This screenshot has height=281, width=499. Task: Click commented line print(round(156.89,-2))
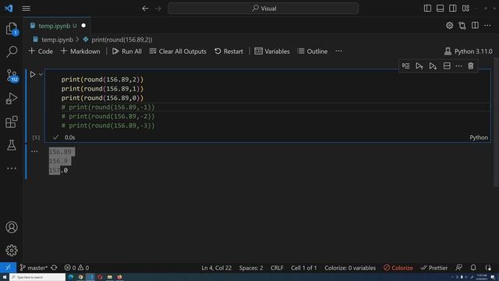click(x=108, y=116)
